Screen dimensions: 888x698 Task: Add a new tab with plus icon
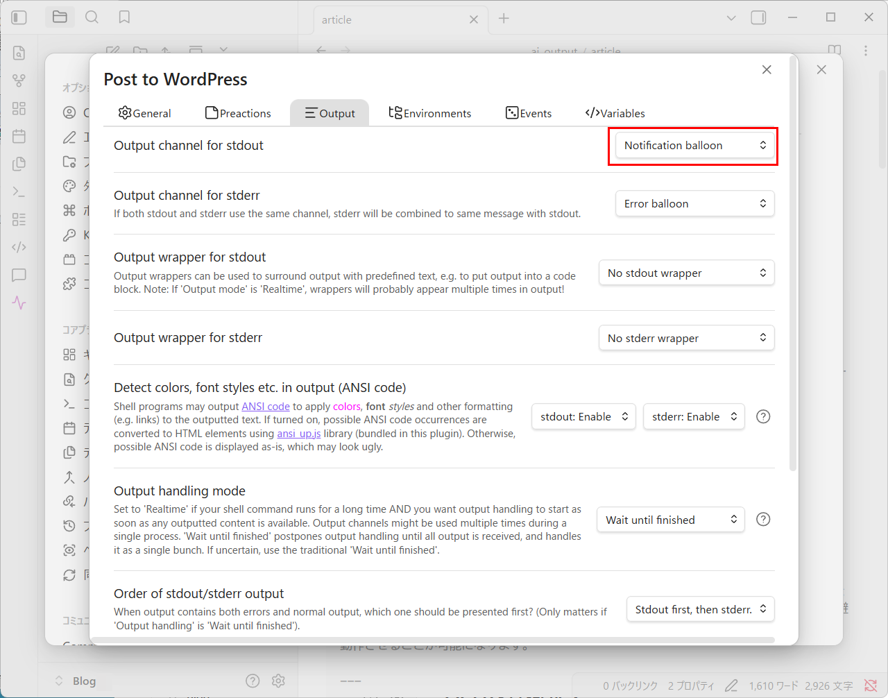pos(504,19)
